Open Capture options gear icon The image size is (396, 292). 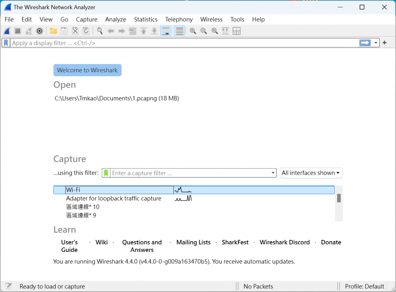click(x=40, y=31)
